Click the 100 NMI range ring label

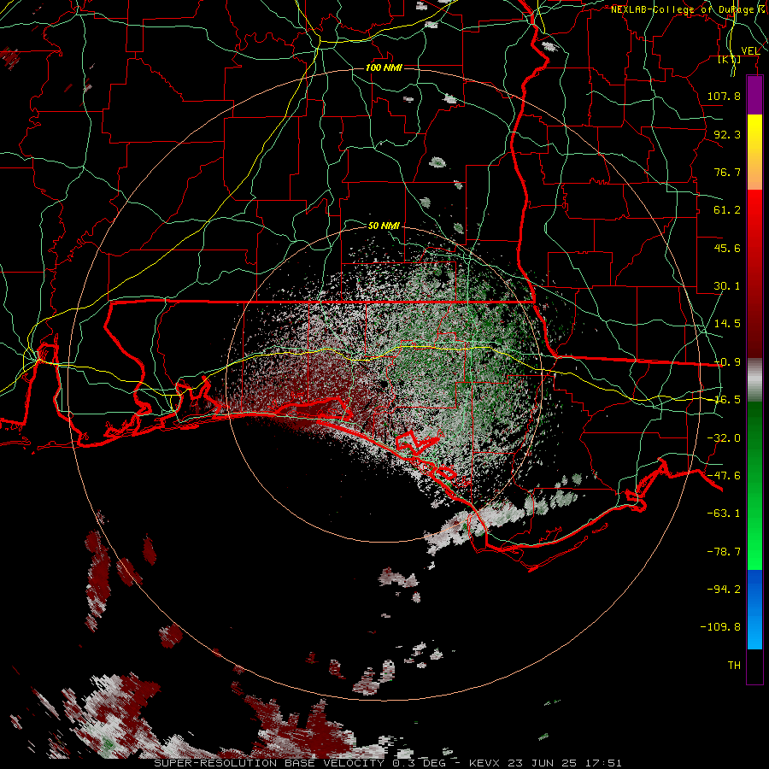click(384, 68)
